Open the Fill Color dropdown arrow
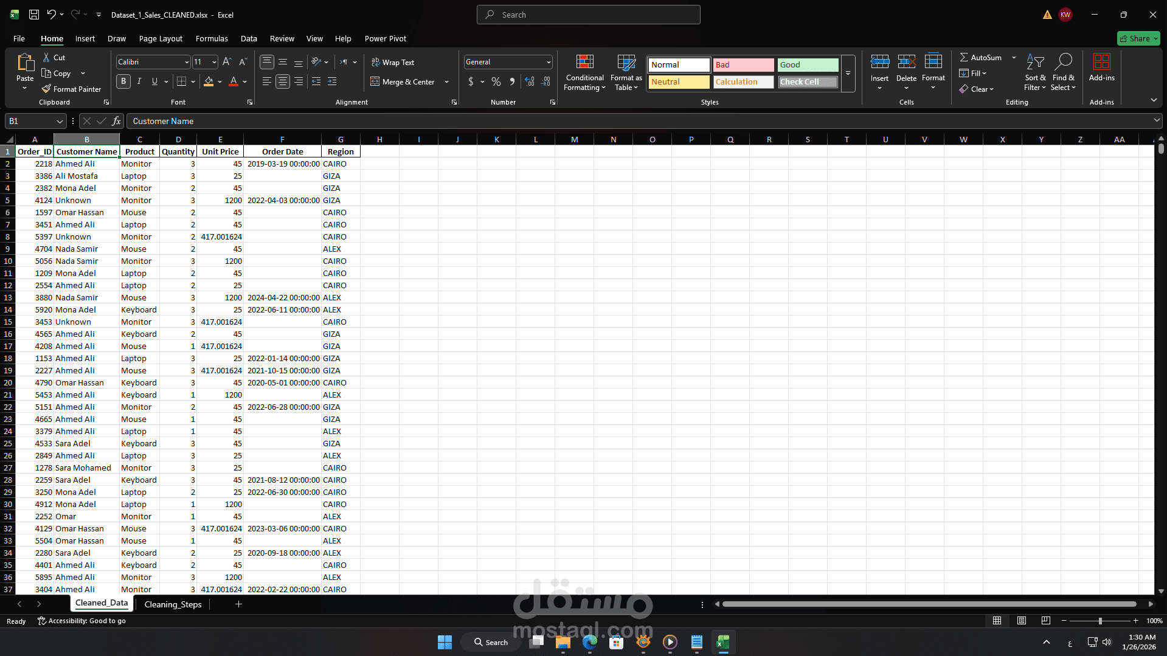Screen dimensions: 1167x656 tap(220, 81)
